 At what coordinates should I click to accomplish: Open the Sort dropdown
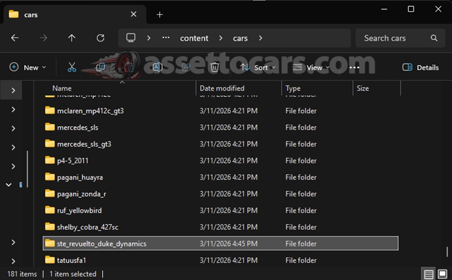tap(258, 67)
